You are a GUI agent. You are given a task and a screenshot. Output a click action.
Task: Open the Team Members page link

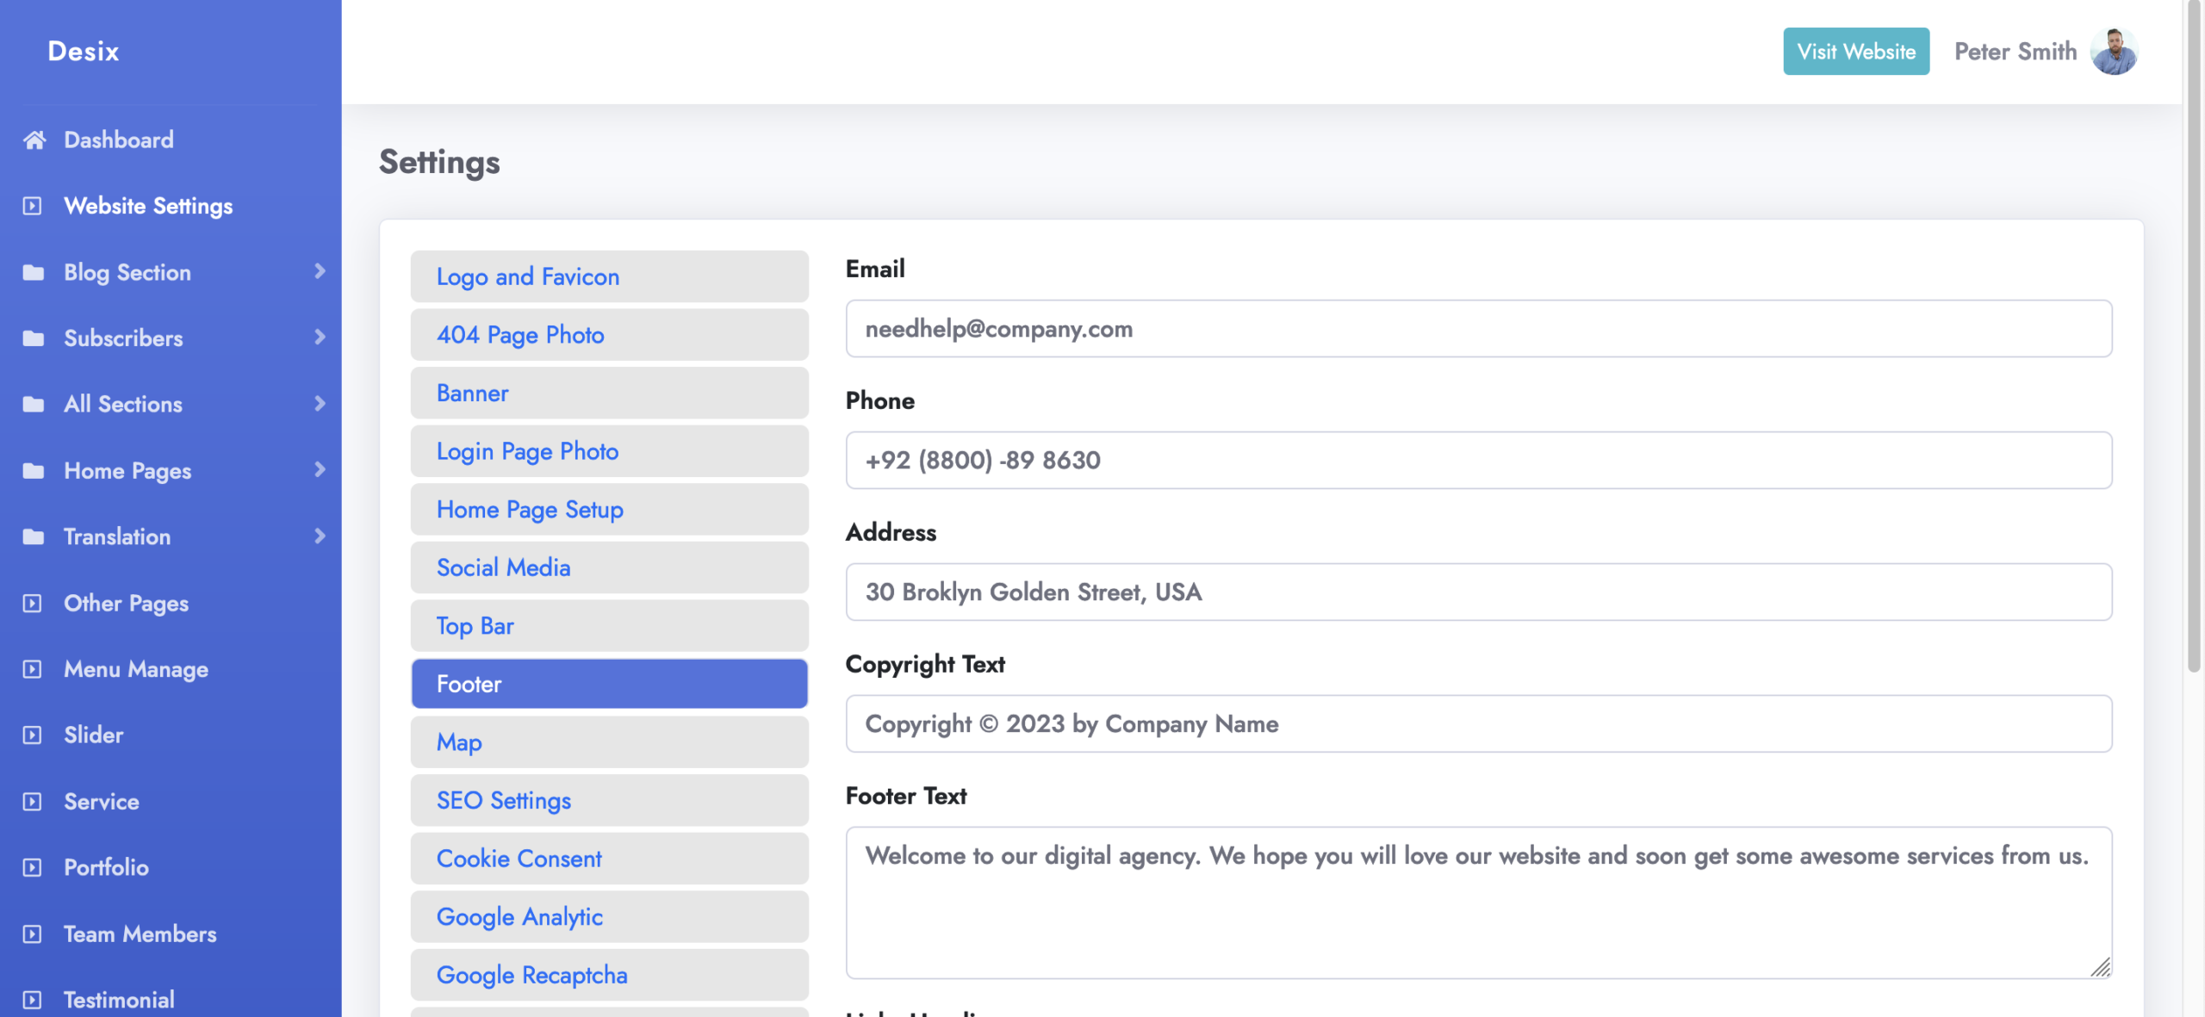click(x=140, y=933)
